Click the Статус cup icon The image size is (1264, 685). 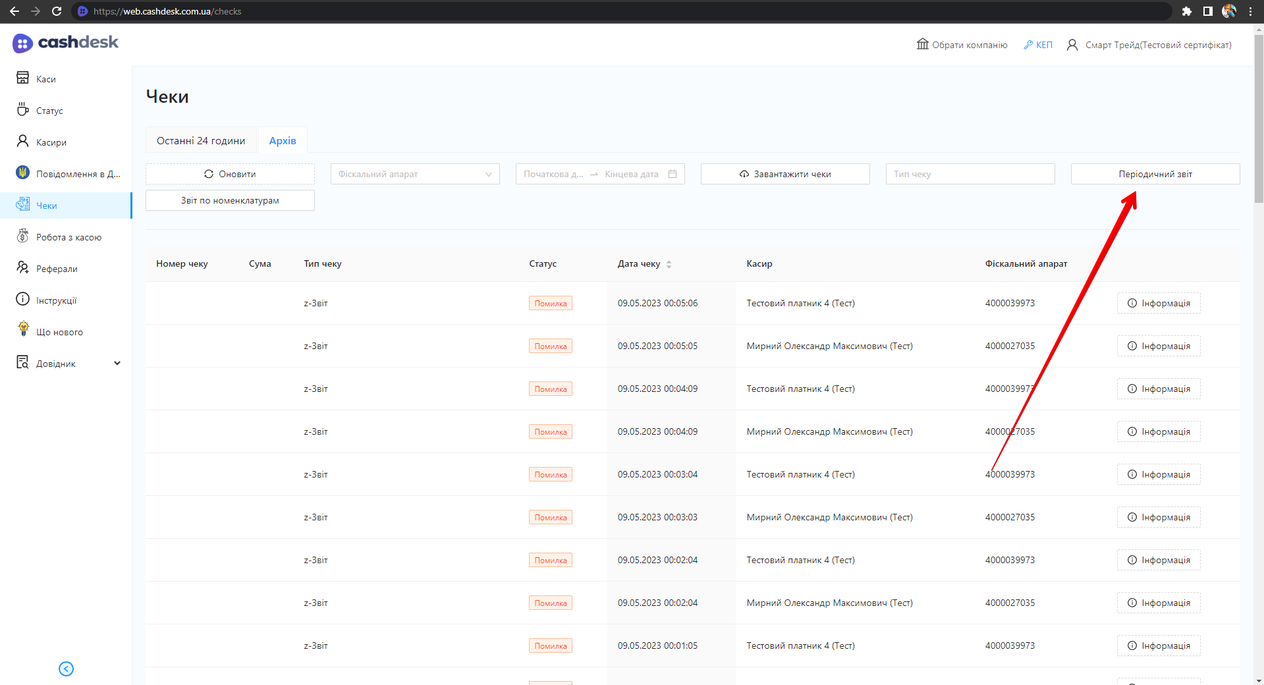tap(22, 109)
